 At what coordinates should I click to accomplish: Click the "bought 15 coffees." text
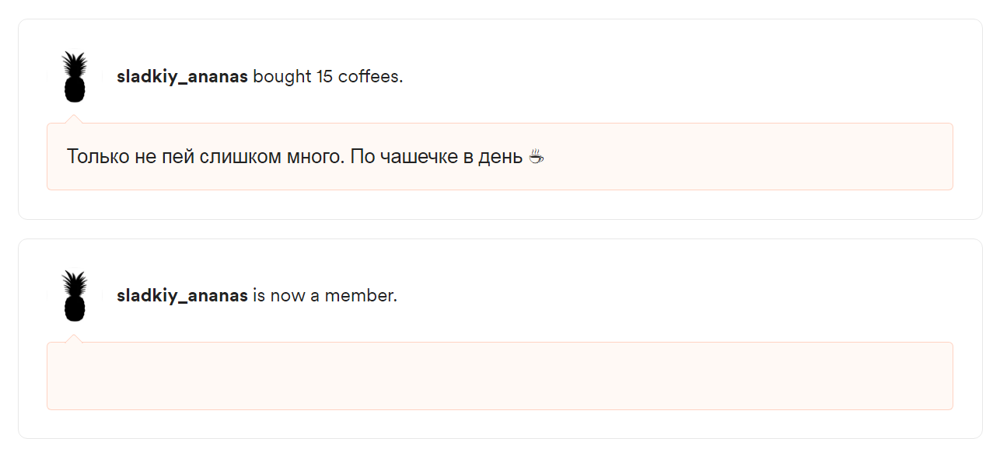pyautogui.click(x=328, y=77)
